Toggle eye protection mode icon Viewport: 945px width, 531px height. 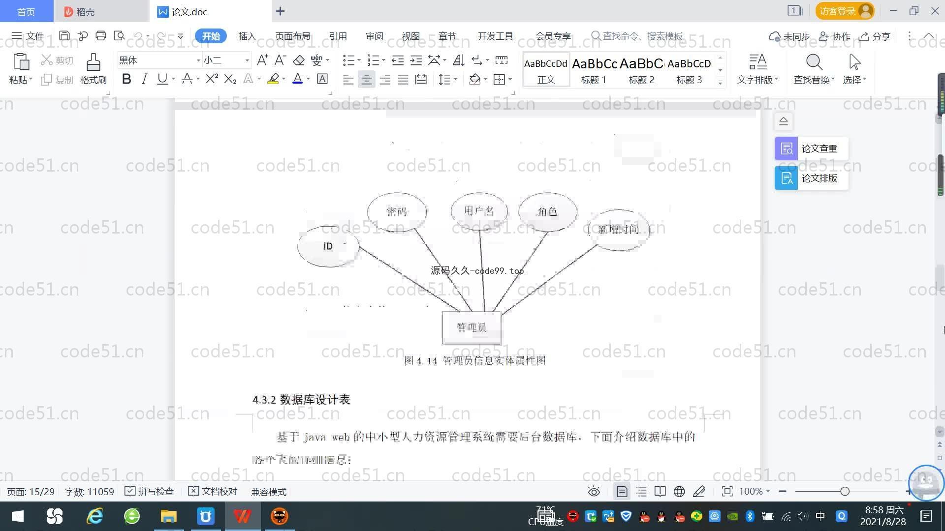594,491
